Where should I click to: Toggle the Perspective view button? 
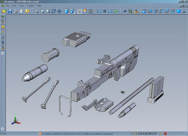click(x=72, y=11)
